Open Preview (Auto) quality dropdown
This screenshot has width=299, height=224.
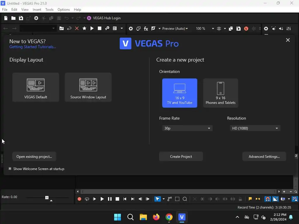click(175, 29)
